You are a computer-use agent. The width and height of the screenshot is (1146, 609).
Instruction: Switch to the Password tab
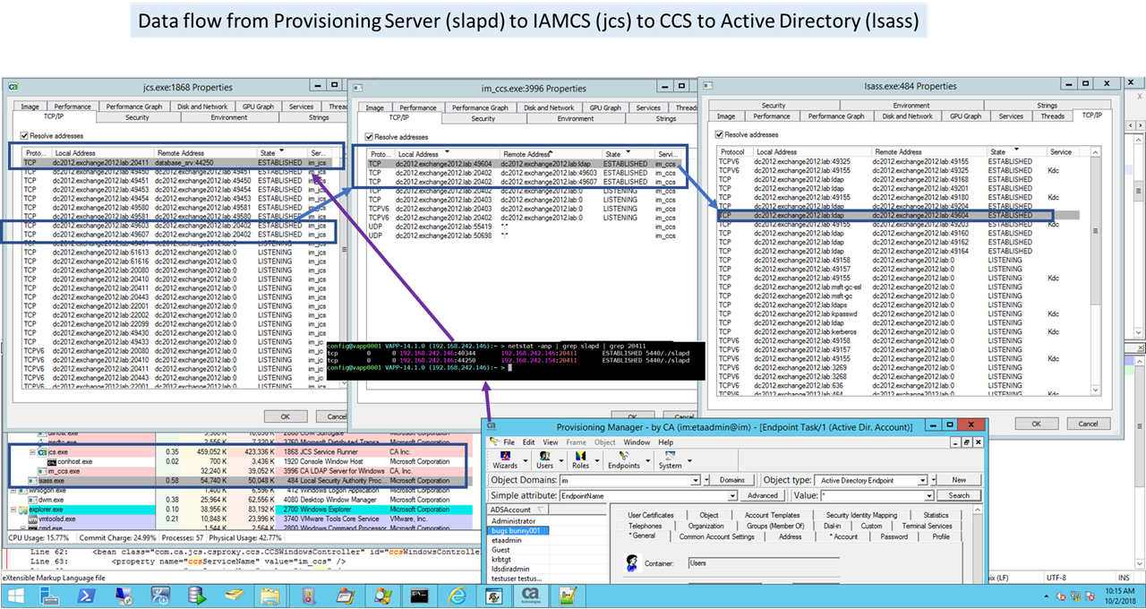[894, 536]
